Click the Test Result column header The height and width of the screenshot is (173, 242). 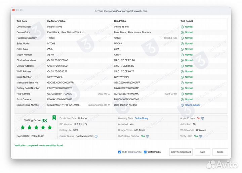(x=187, y=21)
